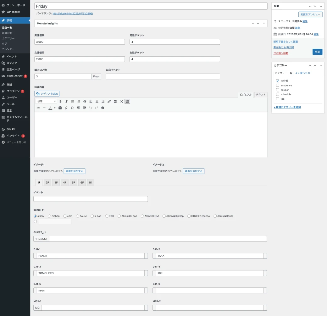This screenshot has height=316, width=327.
Task: Toggle the fullscreen distraction-free icon
Action: pyautogui.click(x=121, y=101)
